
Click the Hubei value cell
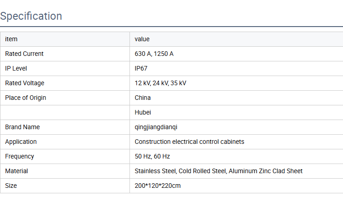coord(143,112)
